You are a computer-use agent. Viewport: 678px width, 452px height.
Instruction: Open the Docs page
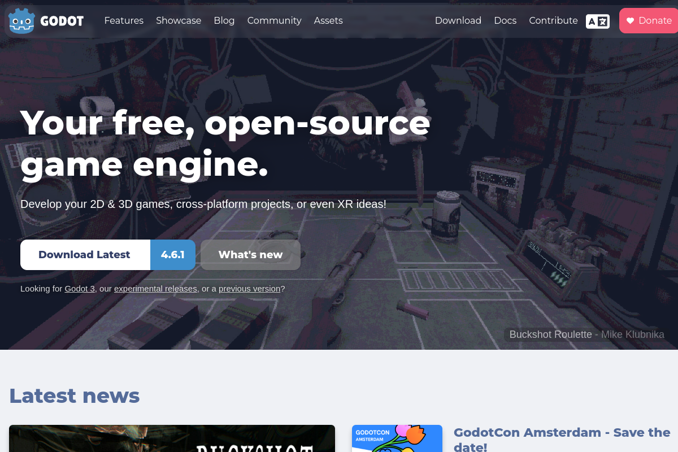505,20
